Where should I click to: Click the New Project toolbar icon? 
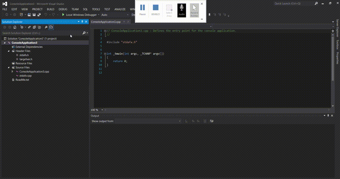point(21,15)
